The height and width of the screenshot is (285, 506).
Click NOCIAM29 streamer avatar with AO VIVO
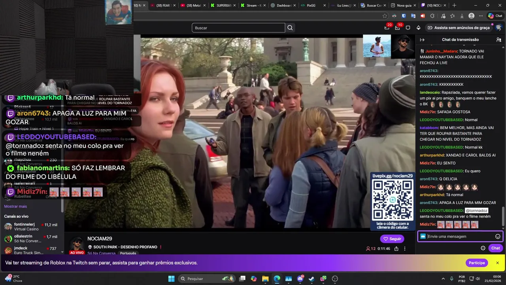77,245
